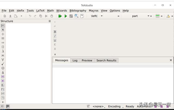Open misc math for-all symbols panel
This screenshot has width=174, height=110.
[3, 60]
